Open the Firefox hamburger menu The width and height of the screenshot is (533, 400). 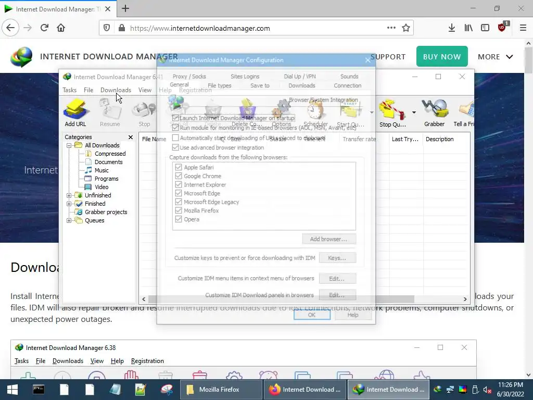pyautogui.click(x=523, y=28)
